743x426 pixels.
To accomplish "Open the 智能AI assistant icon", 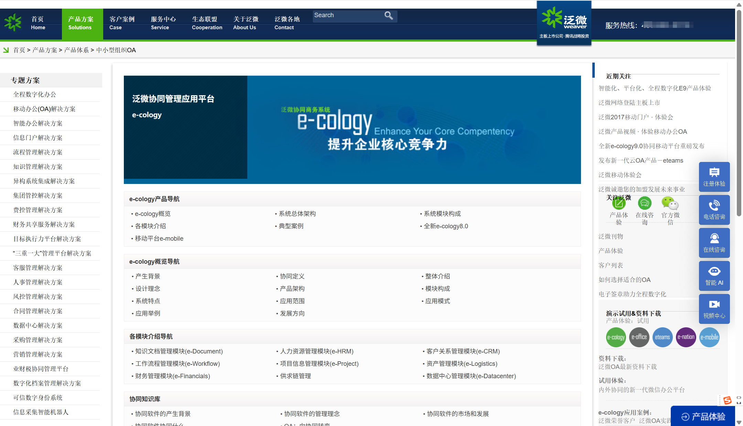I will point(714,276).
